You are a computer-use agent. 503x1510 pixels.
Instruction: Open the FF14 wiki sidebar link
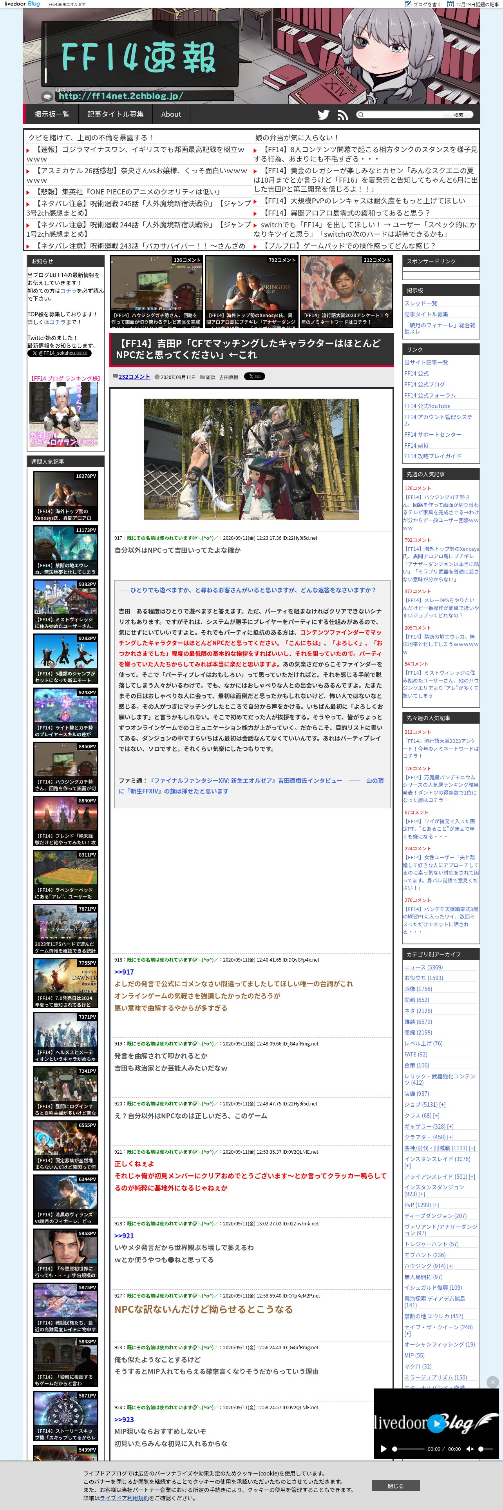click(416, 445)
